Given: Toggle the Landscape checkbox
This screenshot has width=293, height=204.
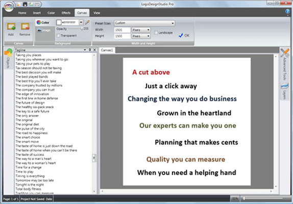Looking at the screenshot, I should [156, 33].
